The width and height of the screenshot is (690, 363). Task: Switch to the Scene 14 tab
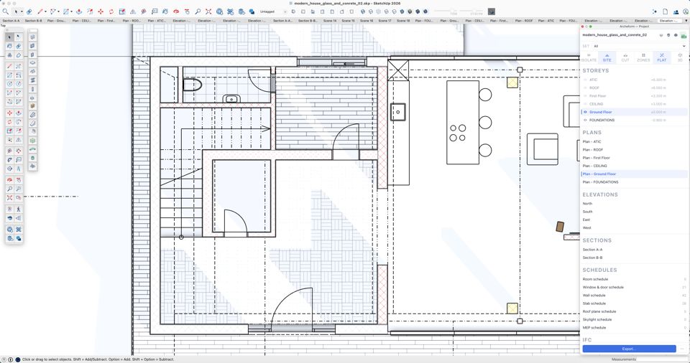330,21
